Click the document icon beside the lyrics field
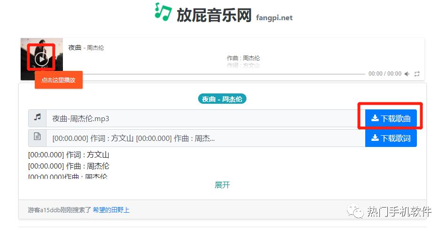This screenshot has width=446, height=231. (x=37, y=137)
